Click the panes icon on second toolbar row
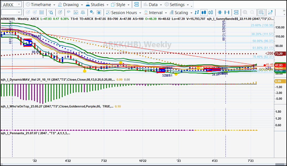The image size is (287, 166). click(x=236, y=12)
